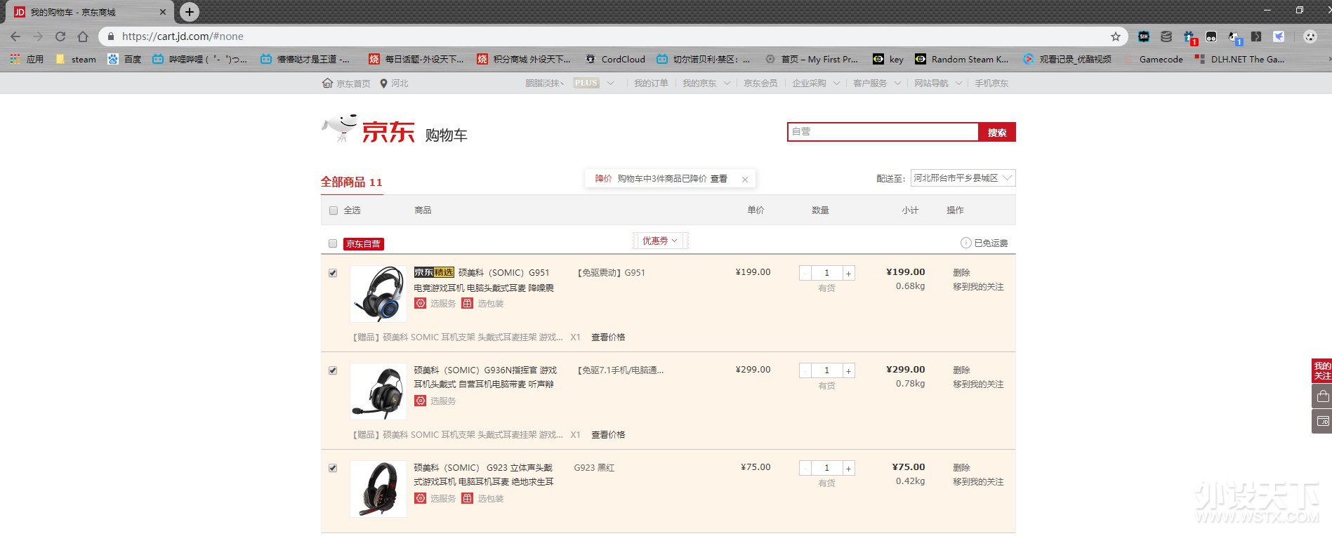Image resolution: width=1332 pixels, height=536 pixels.
Task: Click 查看价格 under the G951 gift
Action: pos(608,337)
